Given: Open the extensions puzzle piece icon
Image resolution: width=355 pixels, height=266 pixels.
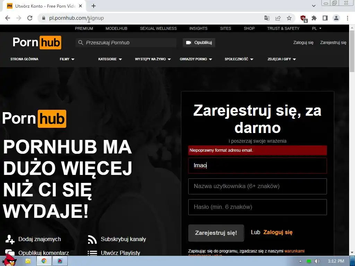Looking at the screenshot, I should pyautogui.click(x=314, y=18).
